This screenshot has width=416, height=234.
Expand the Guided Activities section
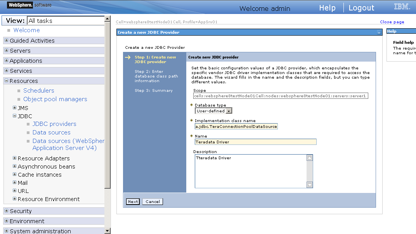(6, 40)
